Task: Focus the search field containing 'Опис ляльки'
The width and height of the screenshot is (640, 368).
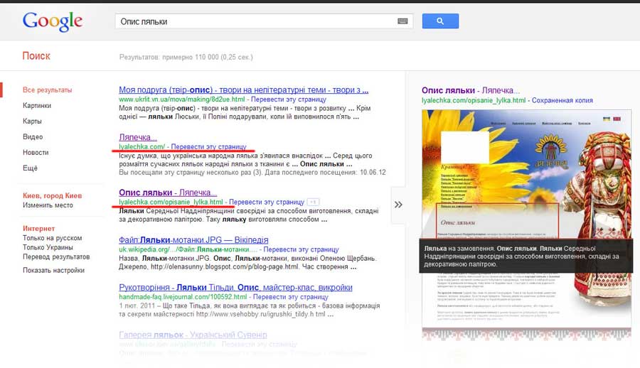Action: (x=264, y=21)
